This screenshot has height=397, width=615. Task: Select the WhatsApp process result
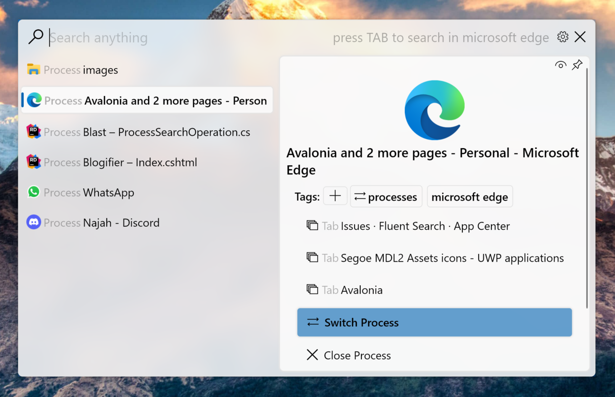147,192
